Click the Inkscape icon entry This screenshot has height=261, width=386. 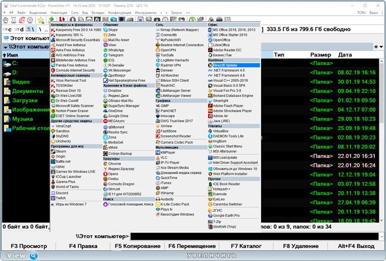pyautogui.click(x=158, y=116)
